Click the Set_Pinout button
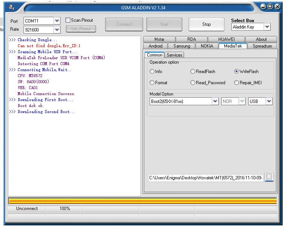This screenshot has width=298, height=231. click(x=81, y=29)
